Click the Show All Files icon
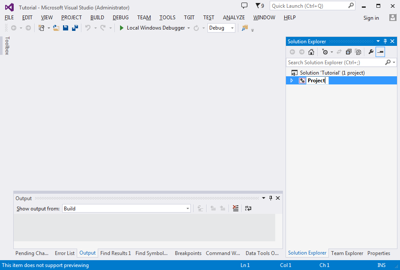The height and width of the screenshot is (270, 400). click(x=358, y=52)
